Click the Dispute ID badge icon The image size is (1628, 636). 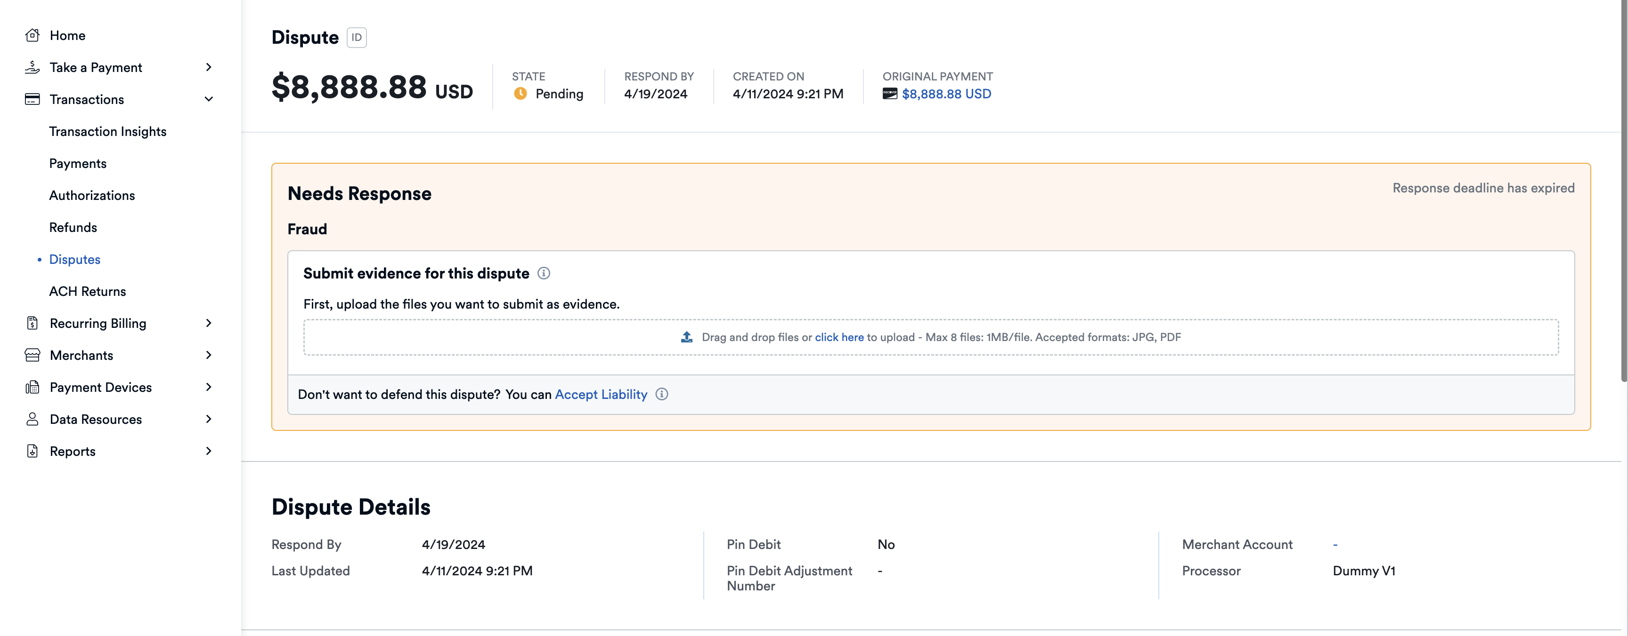[357, 38]
